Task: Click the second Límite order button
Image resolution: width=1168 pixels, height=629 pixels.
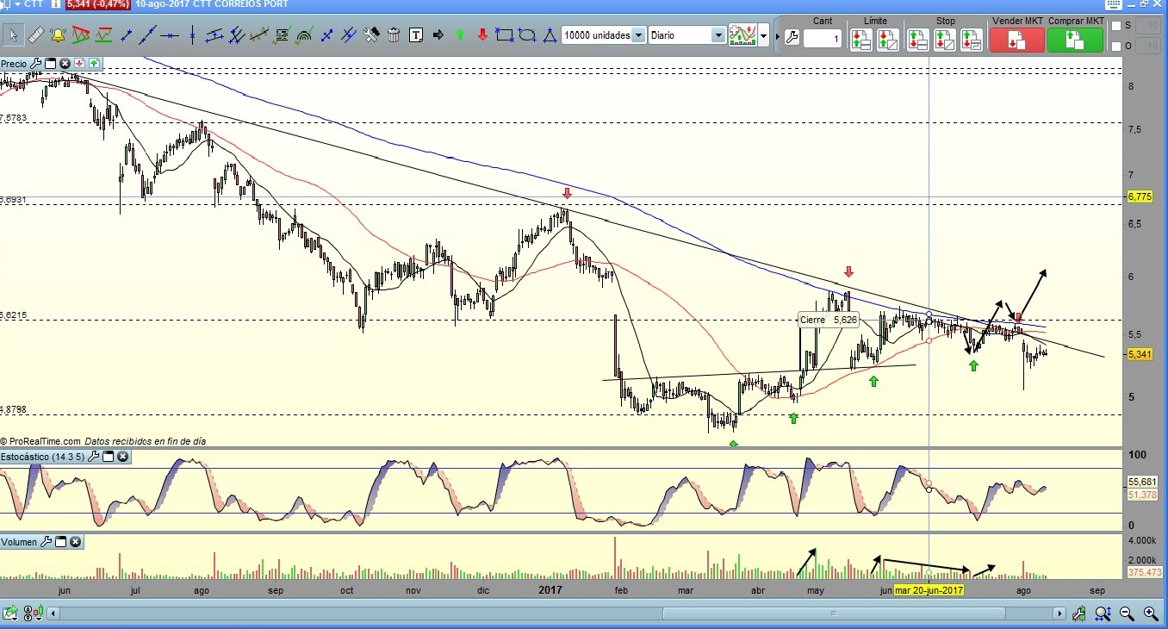Action: tap(888, 39)
